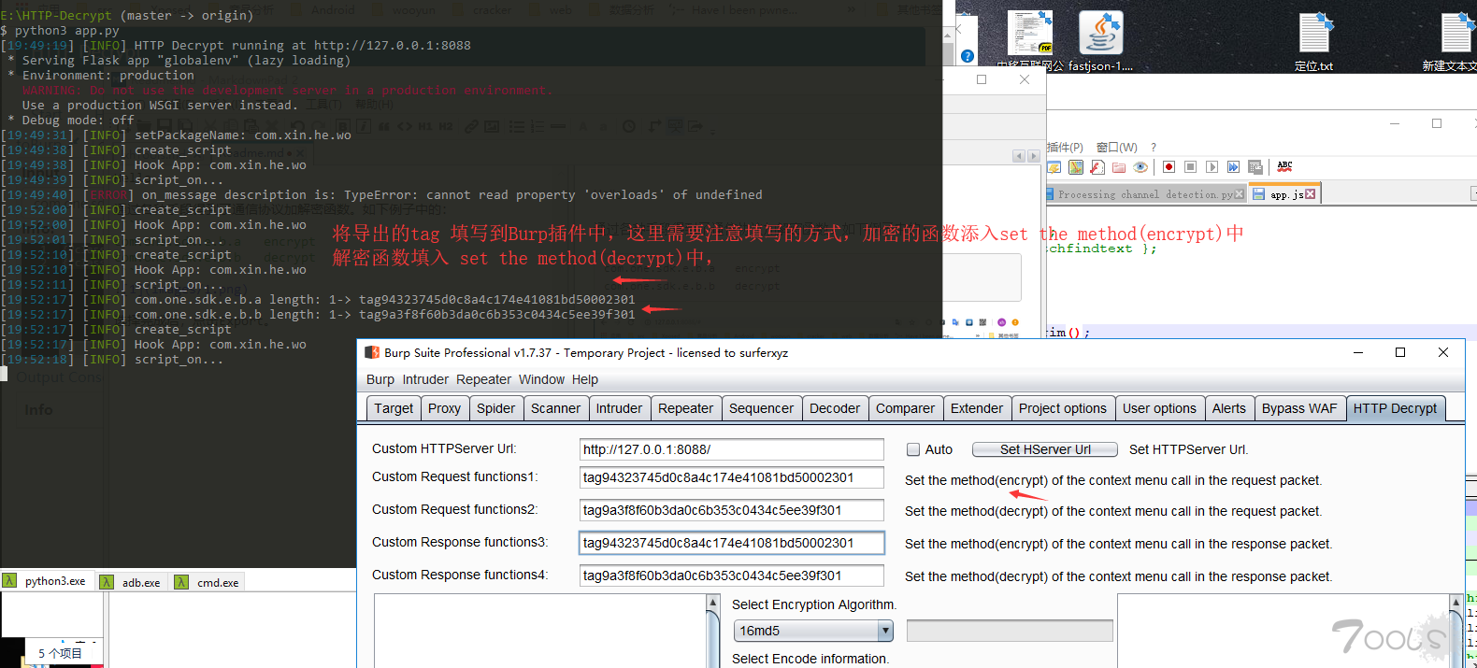
Task: Switch to adb.exe console tab
Action: coord(131,582)
